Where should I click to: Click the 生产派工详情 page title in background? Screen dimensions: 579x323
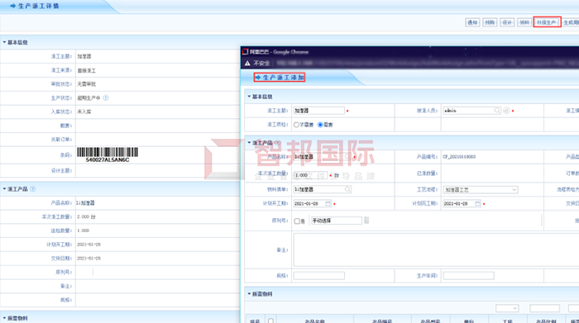point(38,6)
